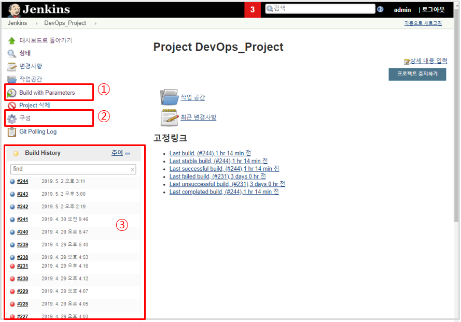This screenshot has height=322, width=461.
Task: Click the green arrow back-to-dashboard icon
Action: [12, 40]
